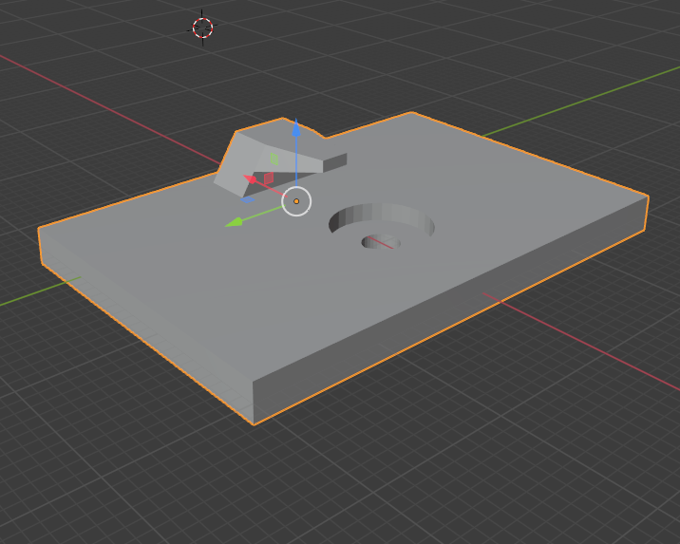The width and height of the screenshot is (680, 544).
Task: Click the red-white 3D cursor crosshair
Action: pos(202,28)
